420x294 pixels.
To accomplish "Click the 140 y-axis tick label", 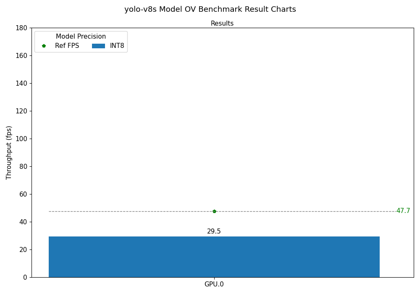I will 21,84.
